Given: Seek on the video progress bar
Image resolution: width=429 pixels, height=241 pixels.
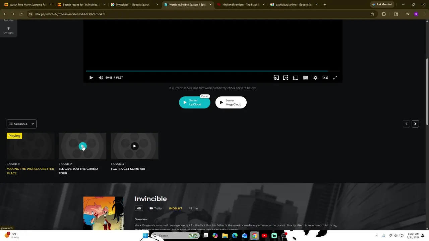Looking at the screenshot, I should click(213, 71).
